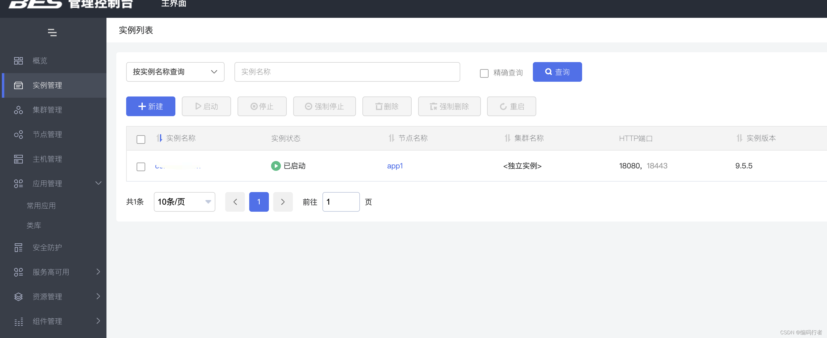Tick the checkbox of the app1 instance row
Viewport: 827px width, 338px height.
tap(141, 167)
